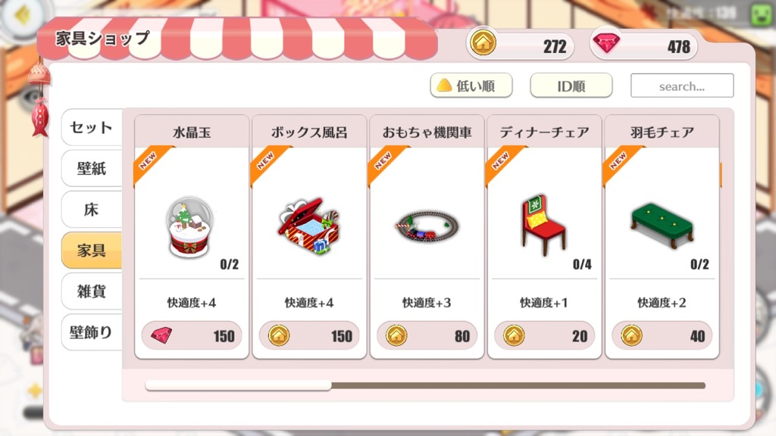776x436 pixels.
Task: Click the horizontal item list scrollbar
Action: click(425, 385)
